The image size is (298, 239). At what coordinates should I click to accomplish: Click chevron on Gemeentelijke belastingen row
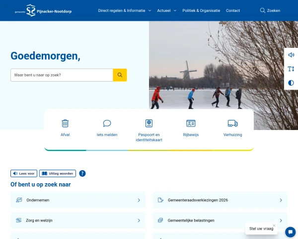tap(281, 220)
